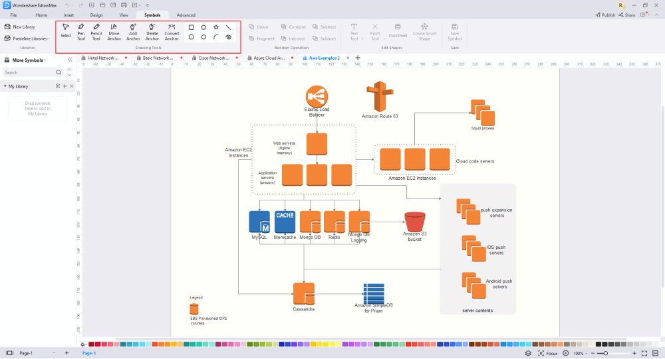Open the File menu
Image resolution: width=665 pixels, height=359 pixels.
coord(13,15)
